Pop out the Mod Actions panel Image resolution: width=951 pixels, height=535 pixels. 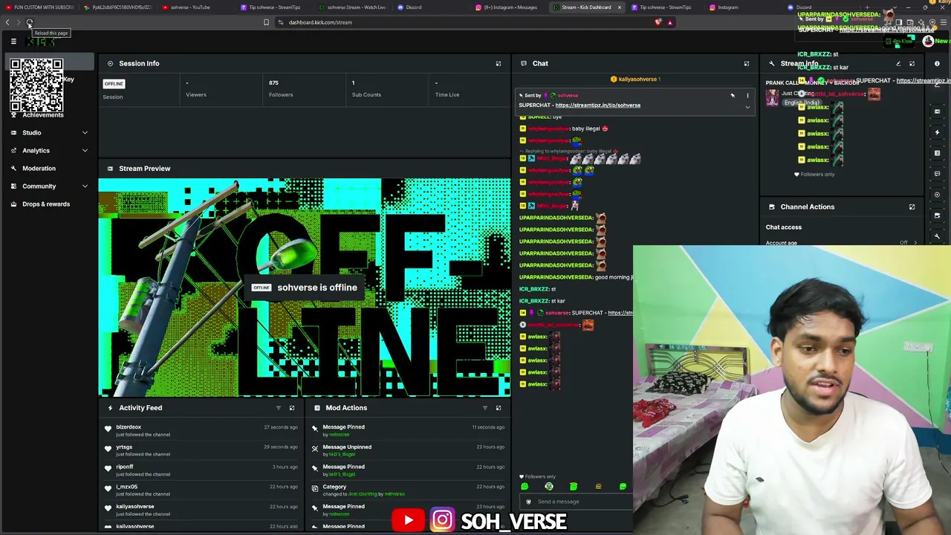(499, 408)
